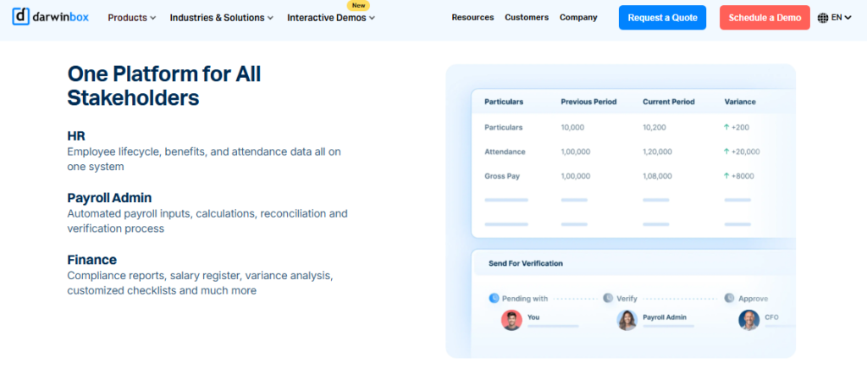
Task: Click the CFO name label
Action: [x=771, y=317]
